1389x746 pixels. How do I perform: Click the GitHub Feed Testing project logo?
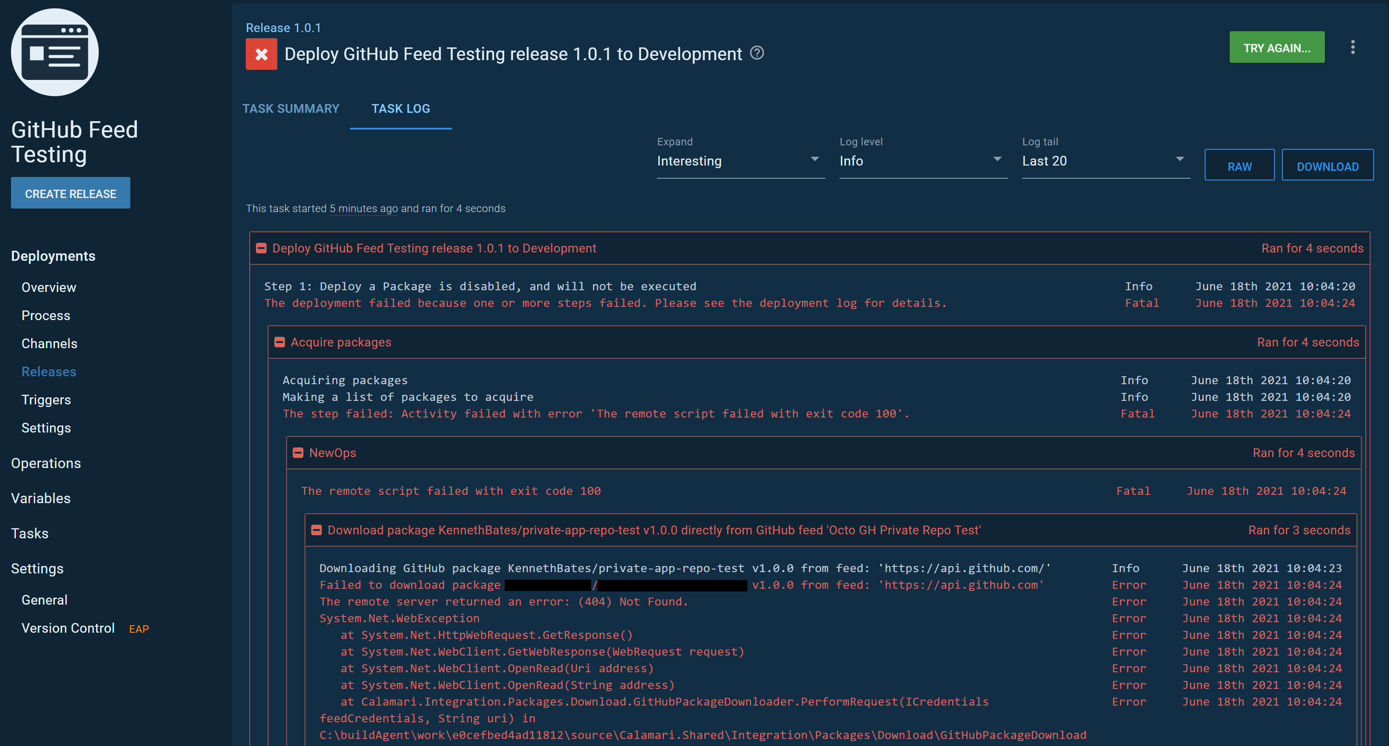(x=55, y=52)
